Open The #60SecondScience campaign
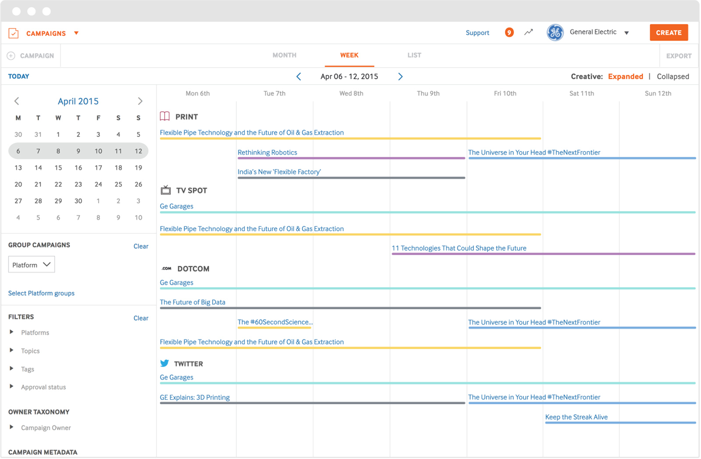 point(275,322)
